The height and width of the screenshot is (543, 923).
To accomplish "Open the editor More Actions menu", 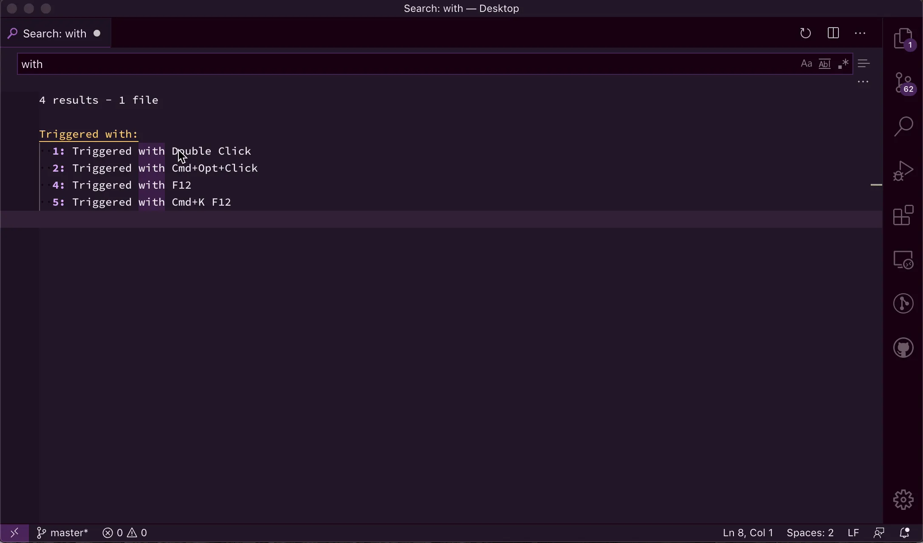I will pos(860,33).
